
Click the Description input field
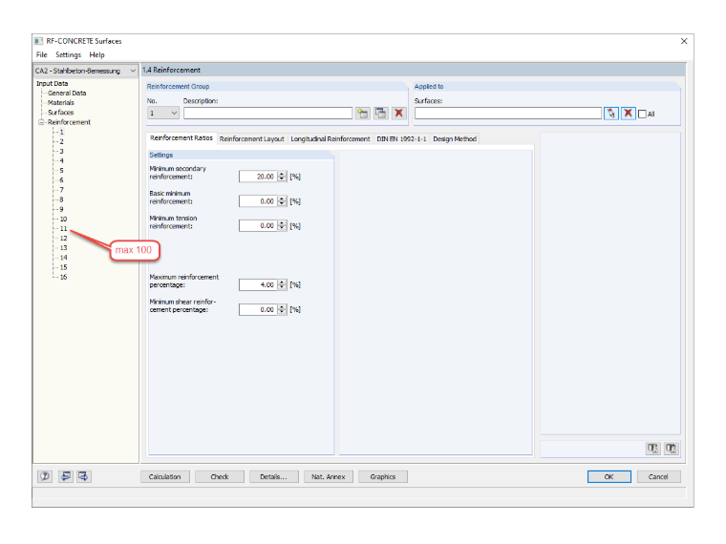[x=267, y=114]
